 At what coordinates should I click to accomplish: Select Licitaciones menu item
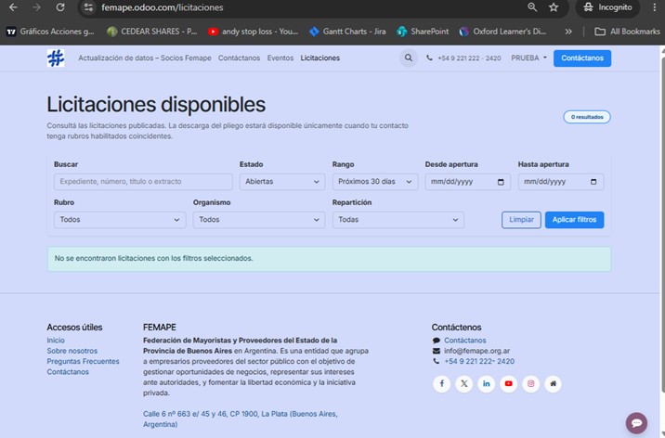[320, 58]
